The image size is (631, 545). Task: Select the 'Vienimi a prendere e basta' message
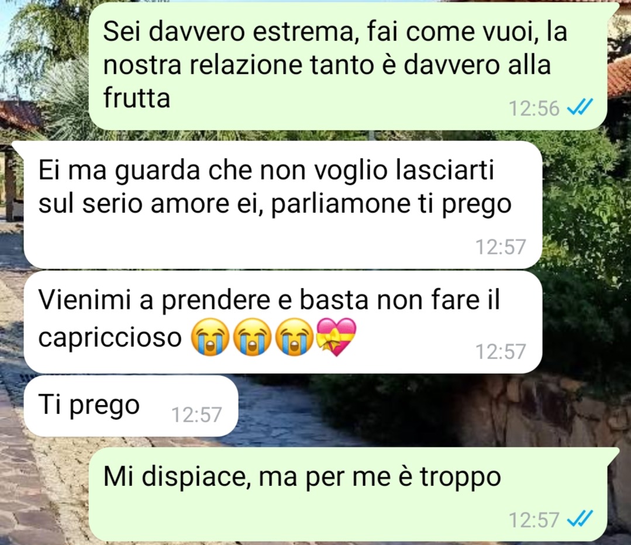tap(283, 322)
